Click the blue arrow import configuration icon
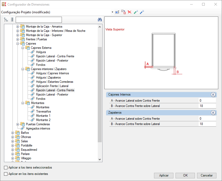Screen dimensions: 222x181 142,12
